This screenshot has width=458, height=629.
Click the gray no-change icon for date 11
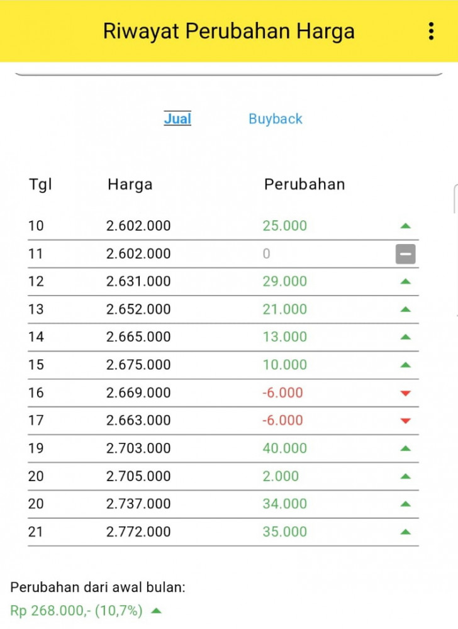pyautogui.click(x=405, y=254)
